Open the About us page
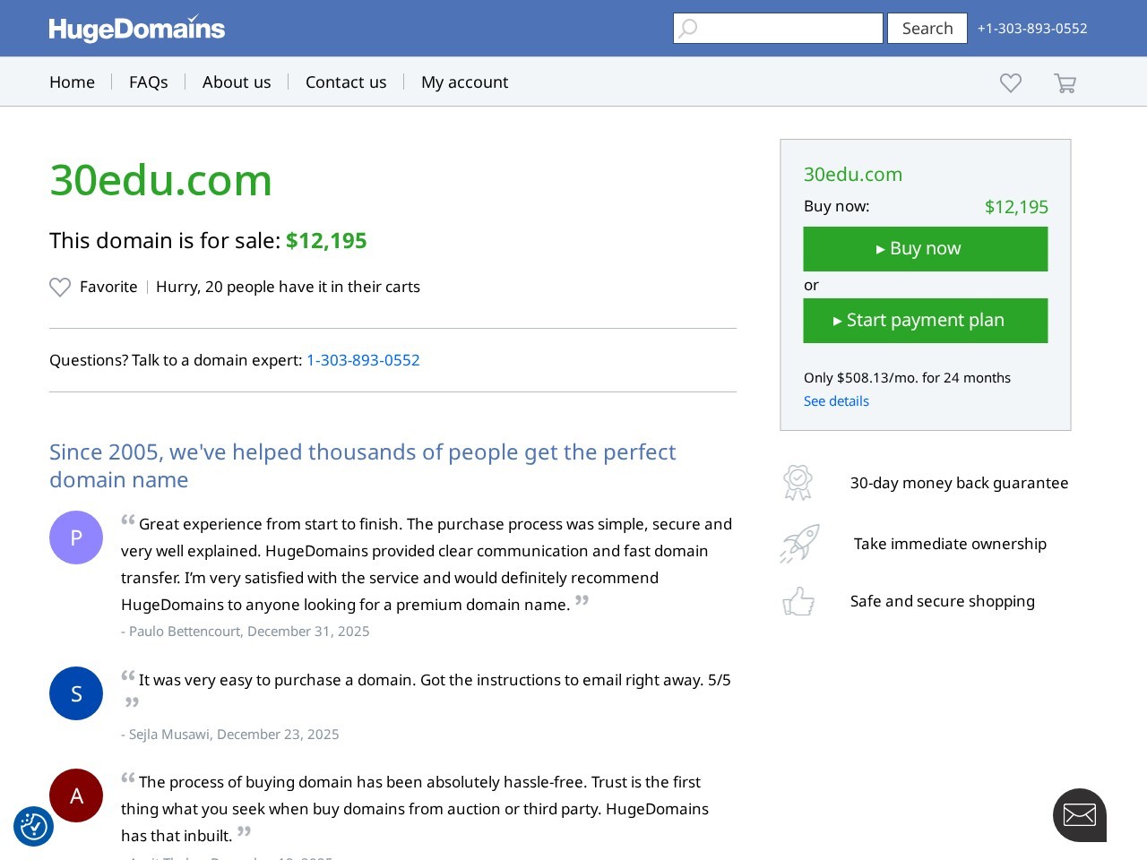Viewport: 1147px width, 860px height. [x=237, y=82]
